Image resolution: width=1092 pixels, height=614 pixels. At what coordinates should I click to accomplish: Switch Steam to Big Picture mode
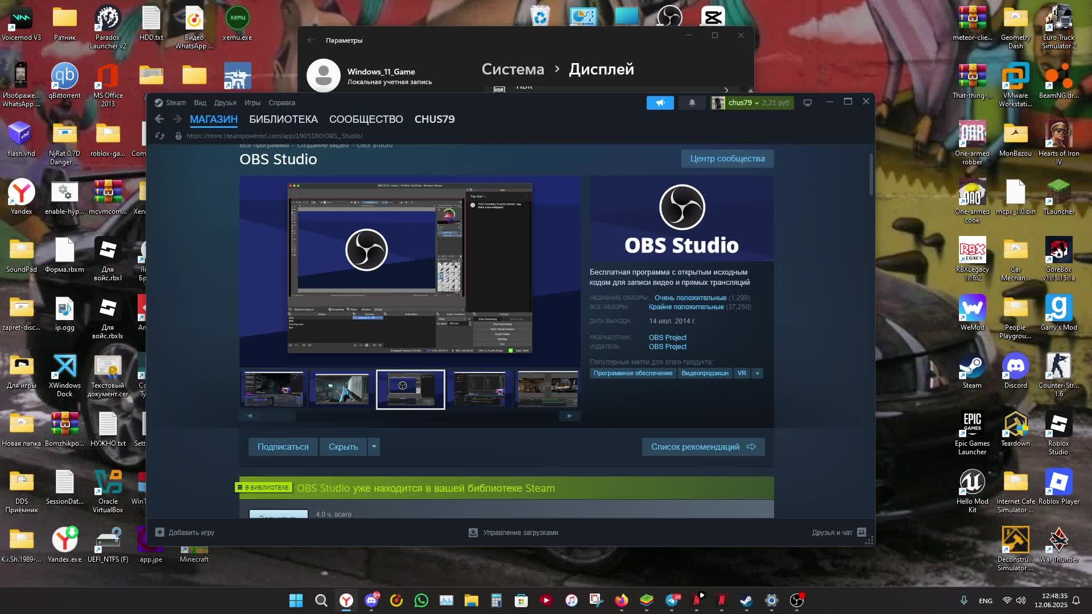click(807, 103)
